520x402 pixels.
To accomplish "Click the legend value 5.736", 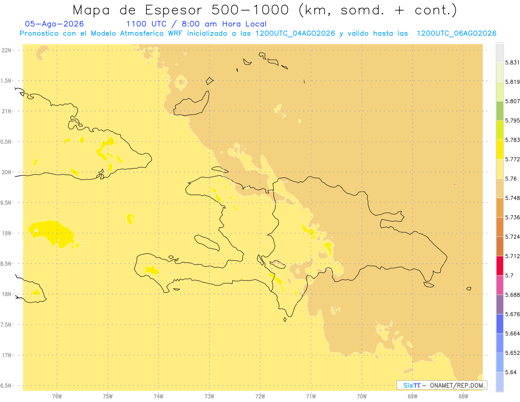I will pos(513,217).
